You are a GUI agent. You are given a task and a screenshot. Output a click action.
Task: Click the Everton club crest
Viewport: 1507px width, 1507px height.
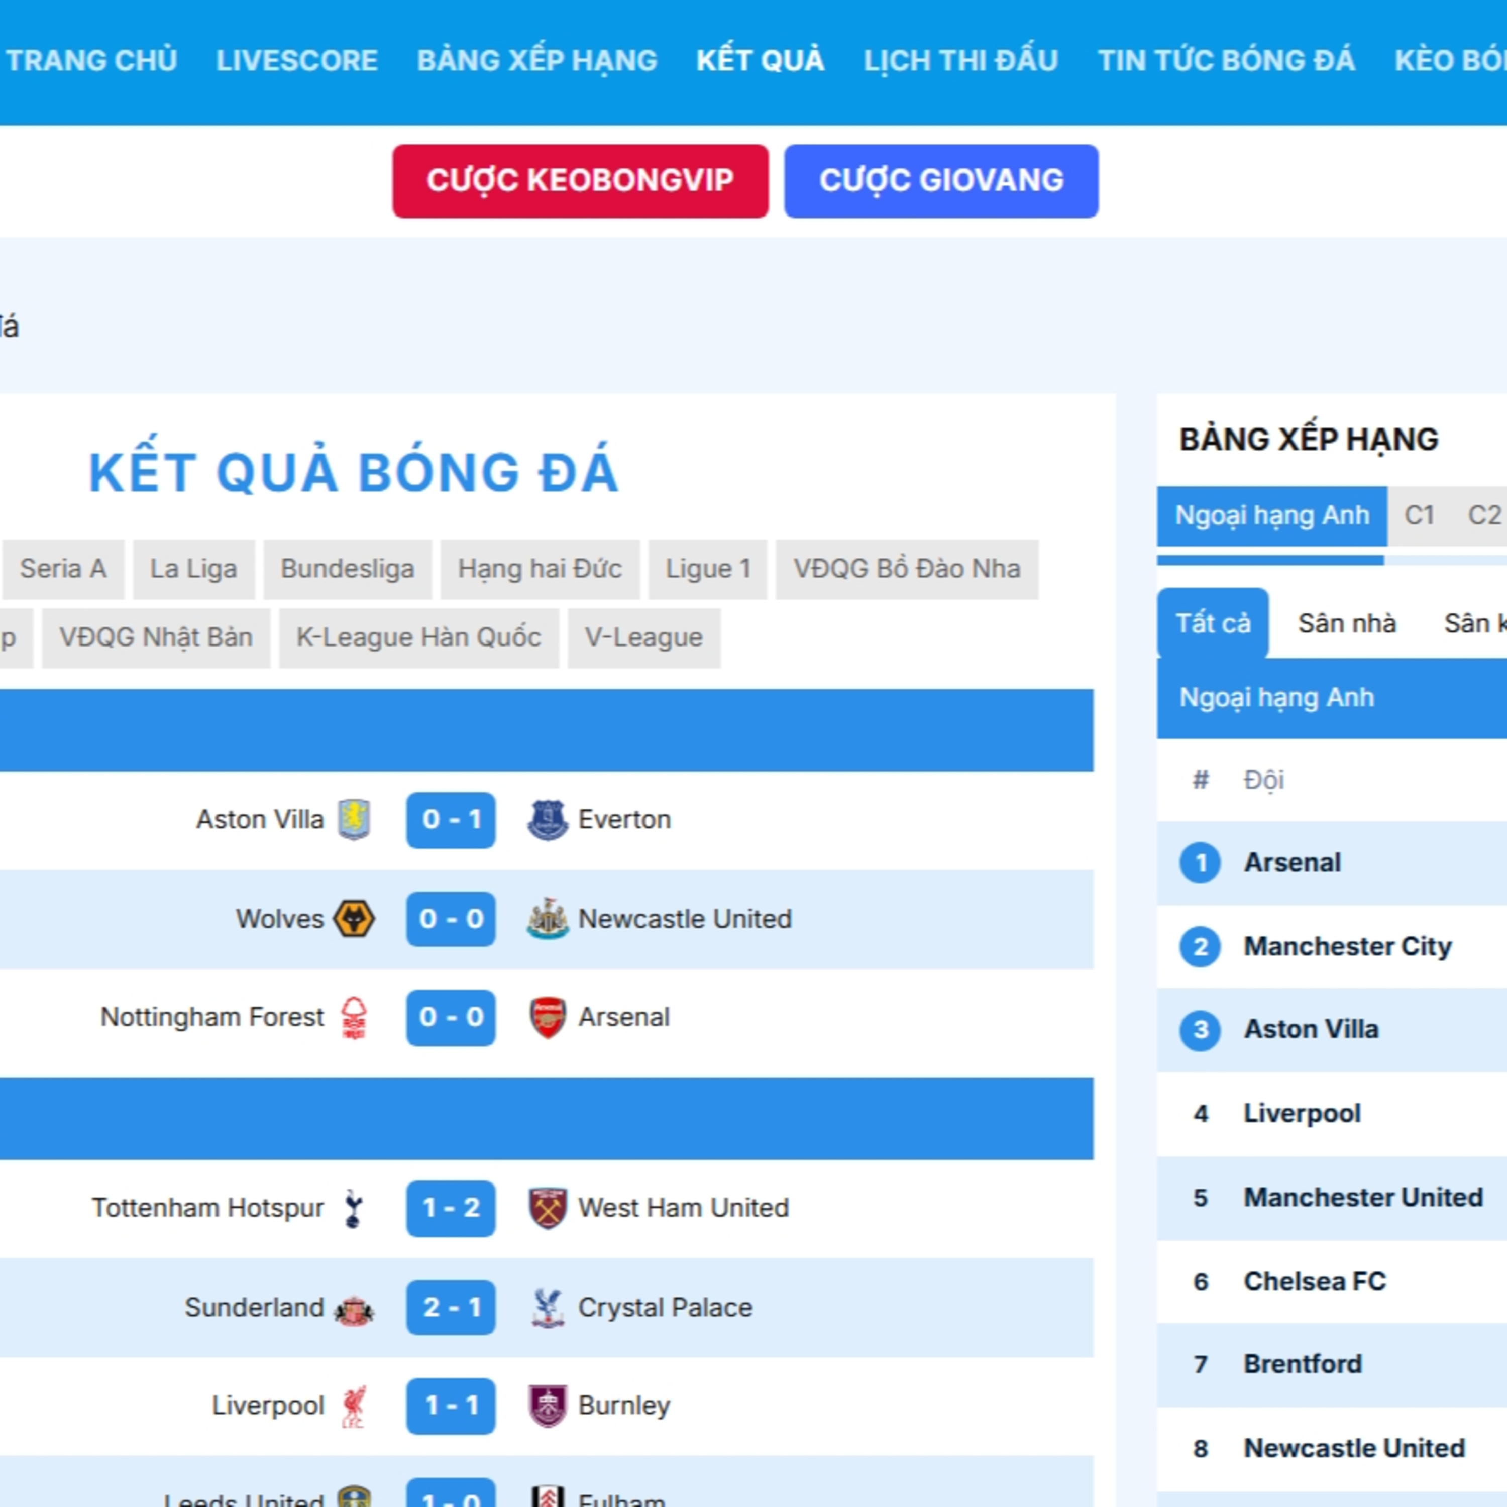click(548, 820)
